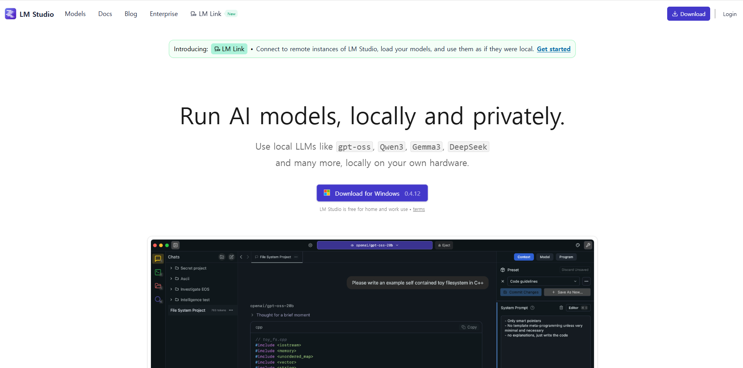
Task: Click the gear icon beside model selector
Action: (310, 245)
